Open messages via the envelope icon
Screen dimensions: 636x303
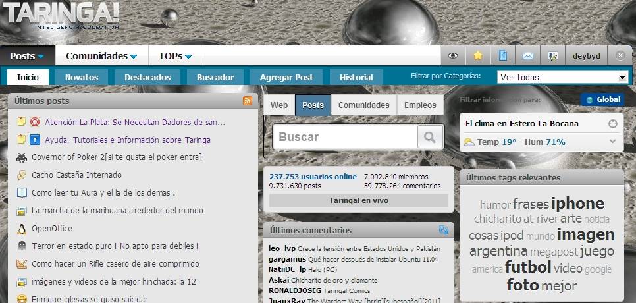tap(528, 56)
